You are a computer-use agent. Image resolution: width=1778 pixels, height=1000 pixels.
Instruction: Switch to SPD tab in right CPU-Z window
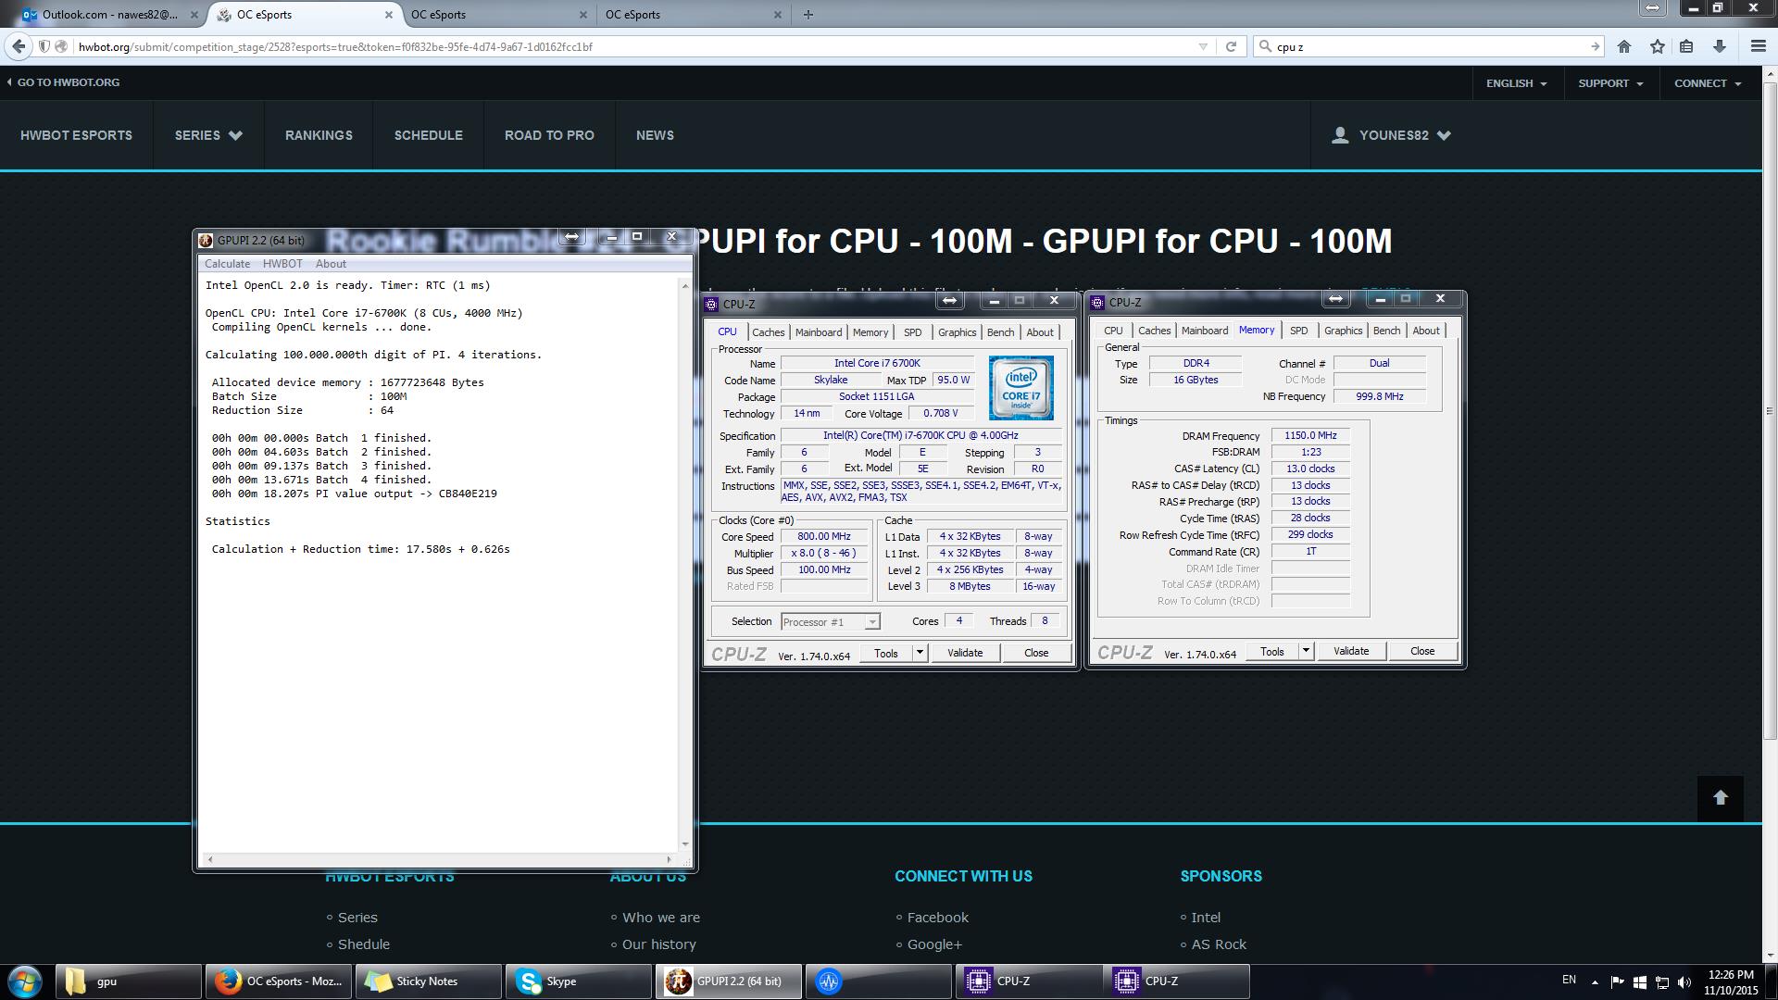click(1298, 331)
